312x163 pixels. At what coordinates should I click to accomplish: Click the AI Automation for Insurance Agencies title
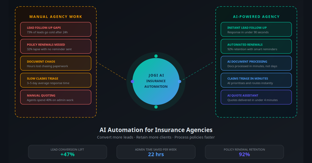pyautogui.click(x=156, y=130)
